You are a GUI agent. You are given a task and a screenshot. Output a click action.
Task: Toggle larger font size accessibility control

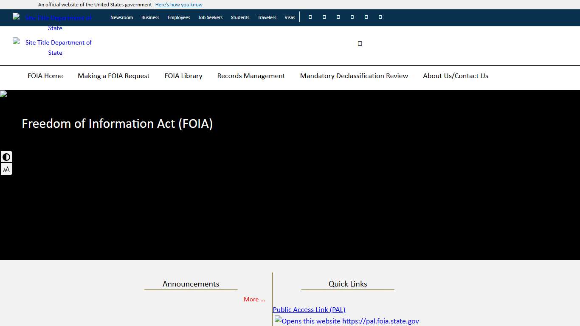(6, 169)
